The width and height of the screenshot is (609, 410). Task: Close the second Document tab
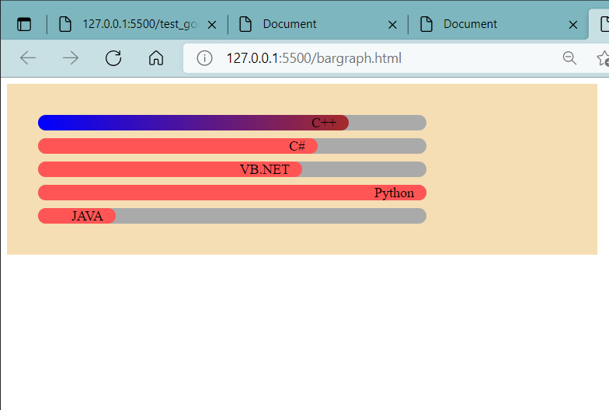(x=573, y=25)
